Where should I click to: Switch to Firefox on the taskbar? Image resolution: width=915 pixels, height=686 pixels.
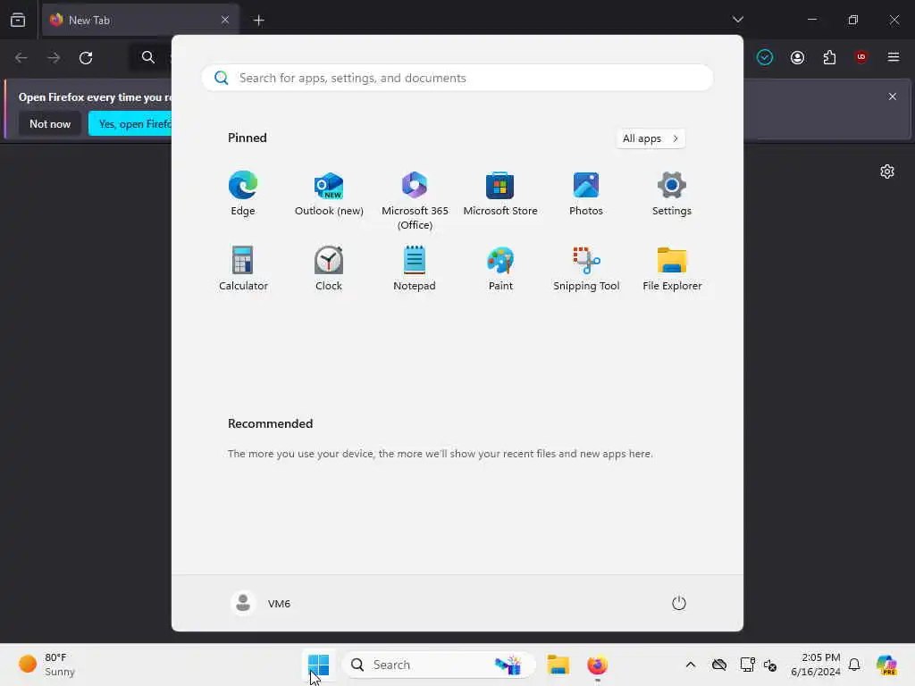point(597,665)
